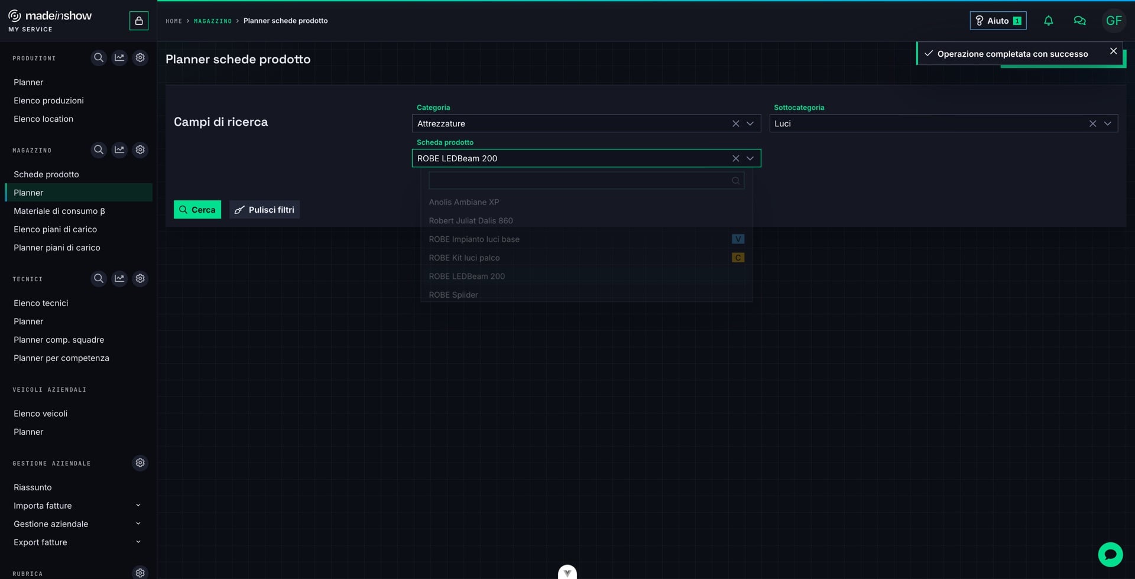Clear the Categoria selection
This screenshot has height=579, width=1135.
point(735,123)
